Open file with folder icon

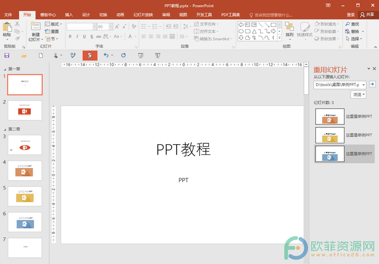[x=24, y=55]
